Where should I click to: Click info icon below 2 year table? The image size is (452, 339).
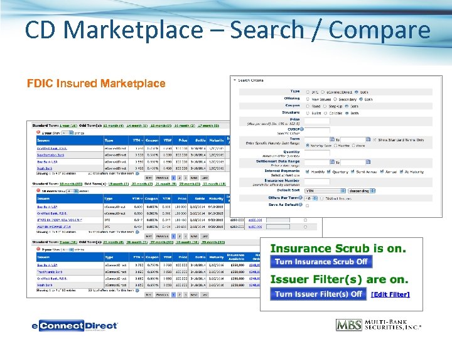point(137,290)
